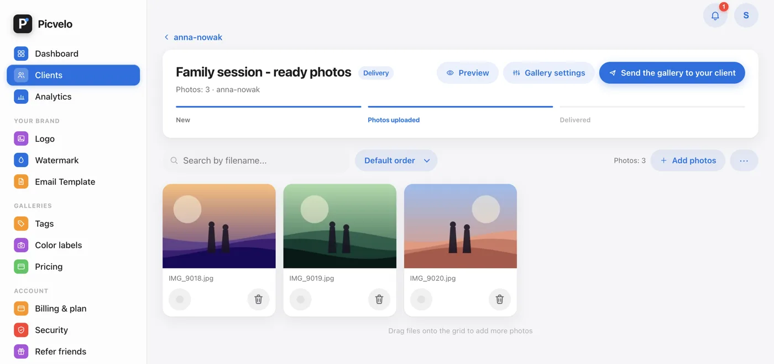Open the Analytics menu item
The height and width of the screenshot is (364, 774).
[73, 97]
